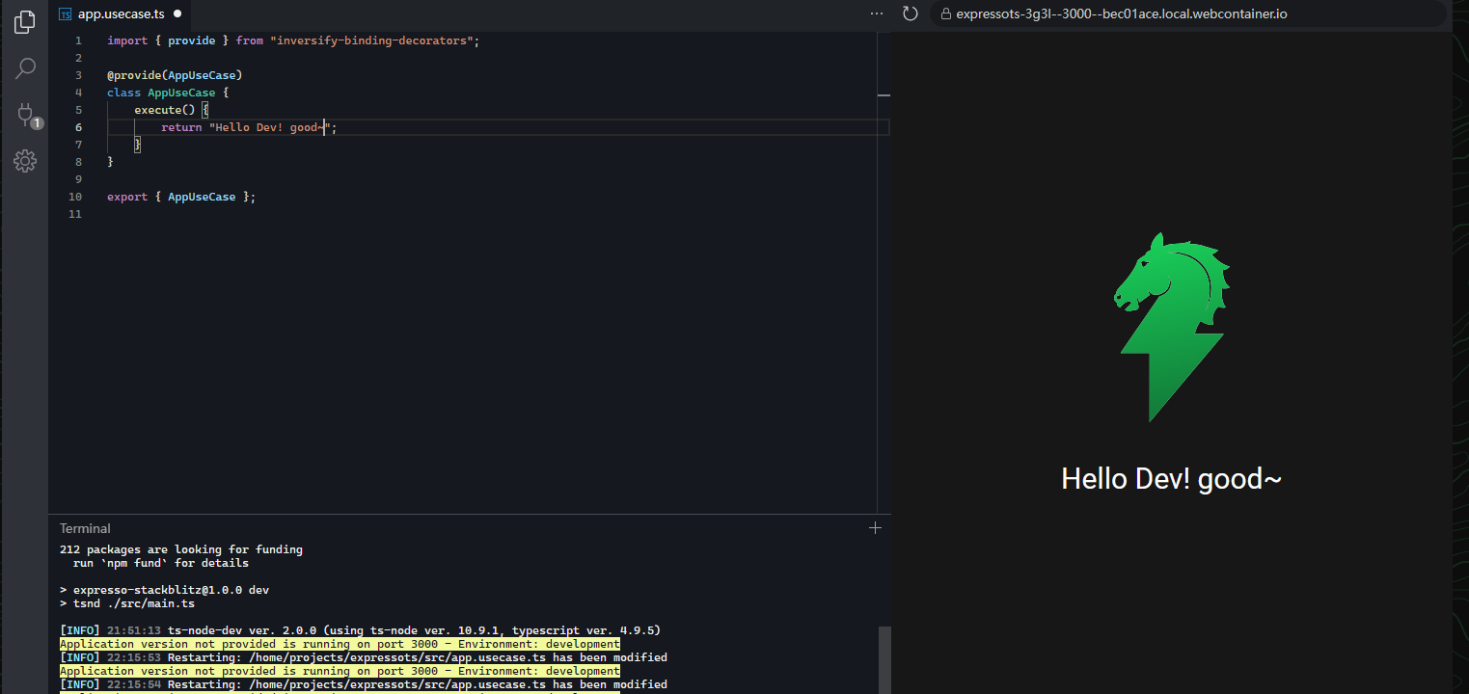Select the app.usecase.ts editor tab

pos(120,14)
